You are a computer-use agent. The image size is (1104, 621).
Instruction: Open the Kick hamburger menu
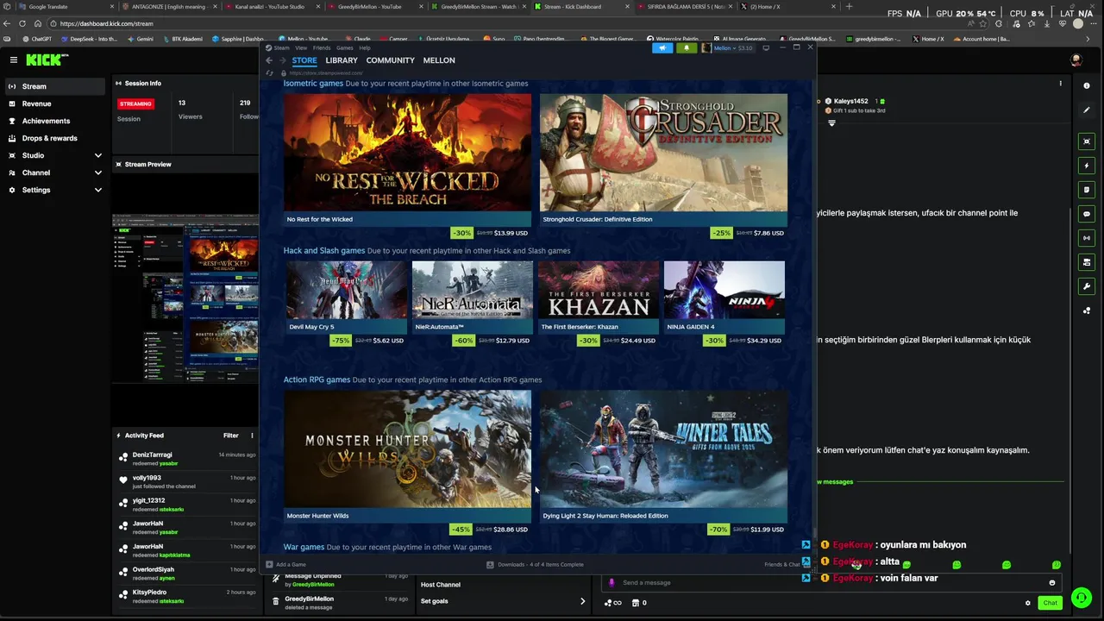pyautogui.click(x=14, y=60)
